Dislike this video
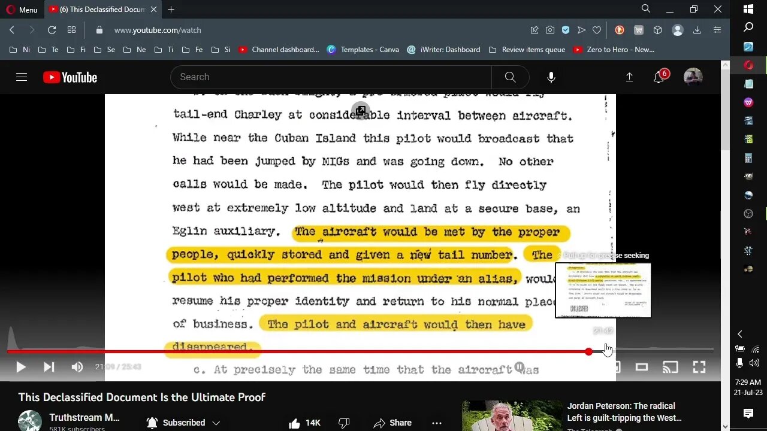The width and height of the screenshot is (767, 431). (x=344, y=423)
